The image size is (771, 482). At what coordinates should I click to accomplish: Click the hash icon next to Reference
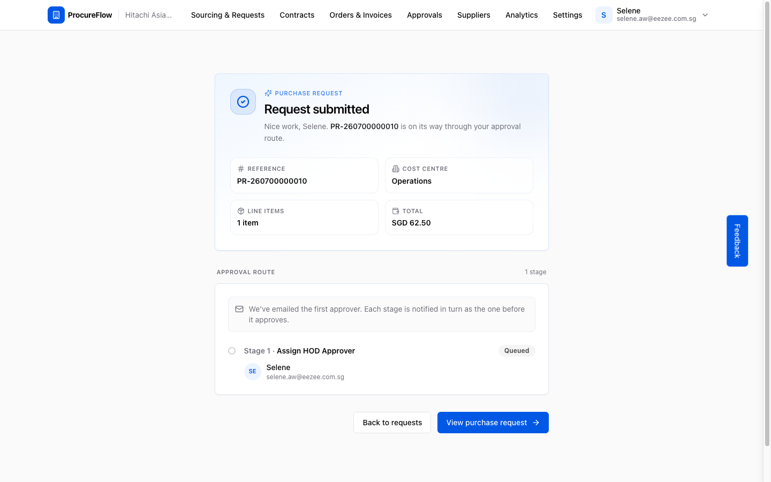[x=241, y=169]
